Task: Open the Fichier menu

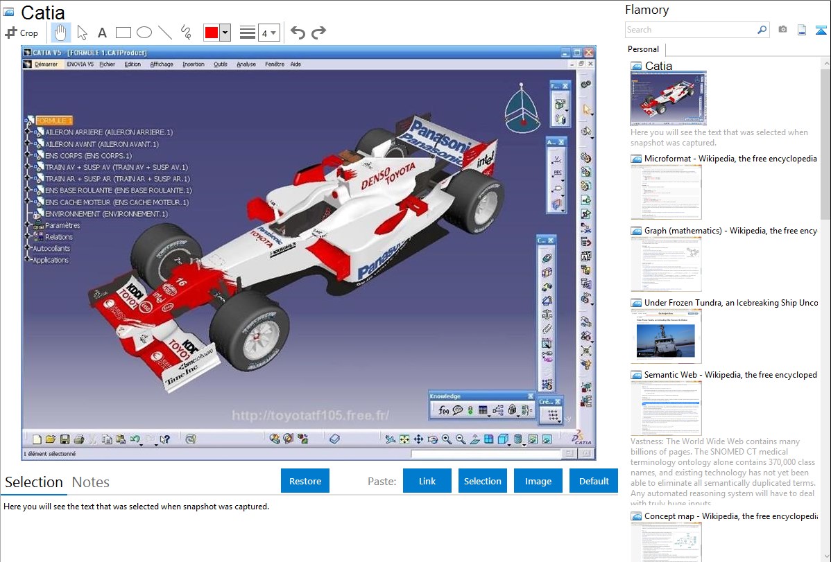Action: pyautogui.click(x=107, y=64)
